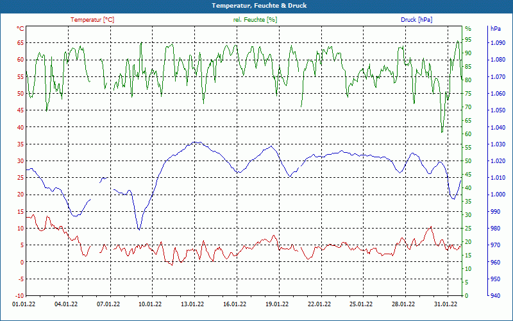Click the date label 07.01.22
The height and width of the screenshot is (321, 513).
[108, 304]
